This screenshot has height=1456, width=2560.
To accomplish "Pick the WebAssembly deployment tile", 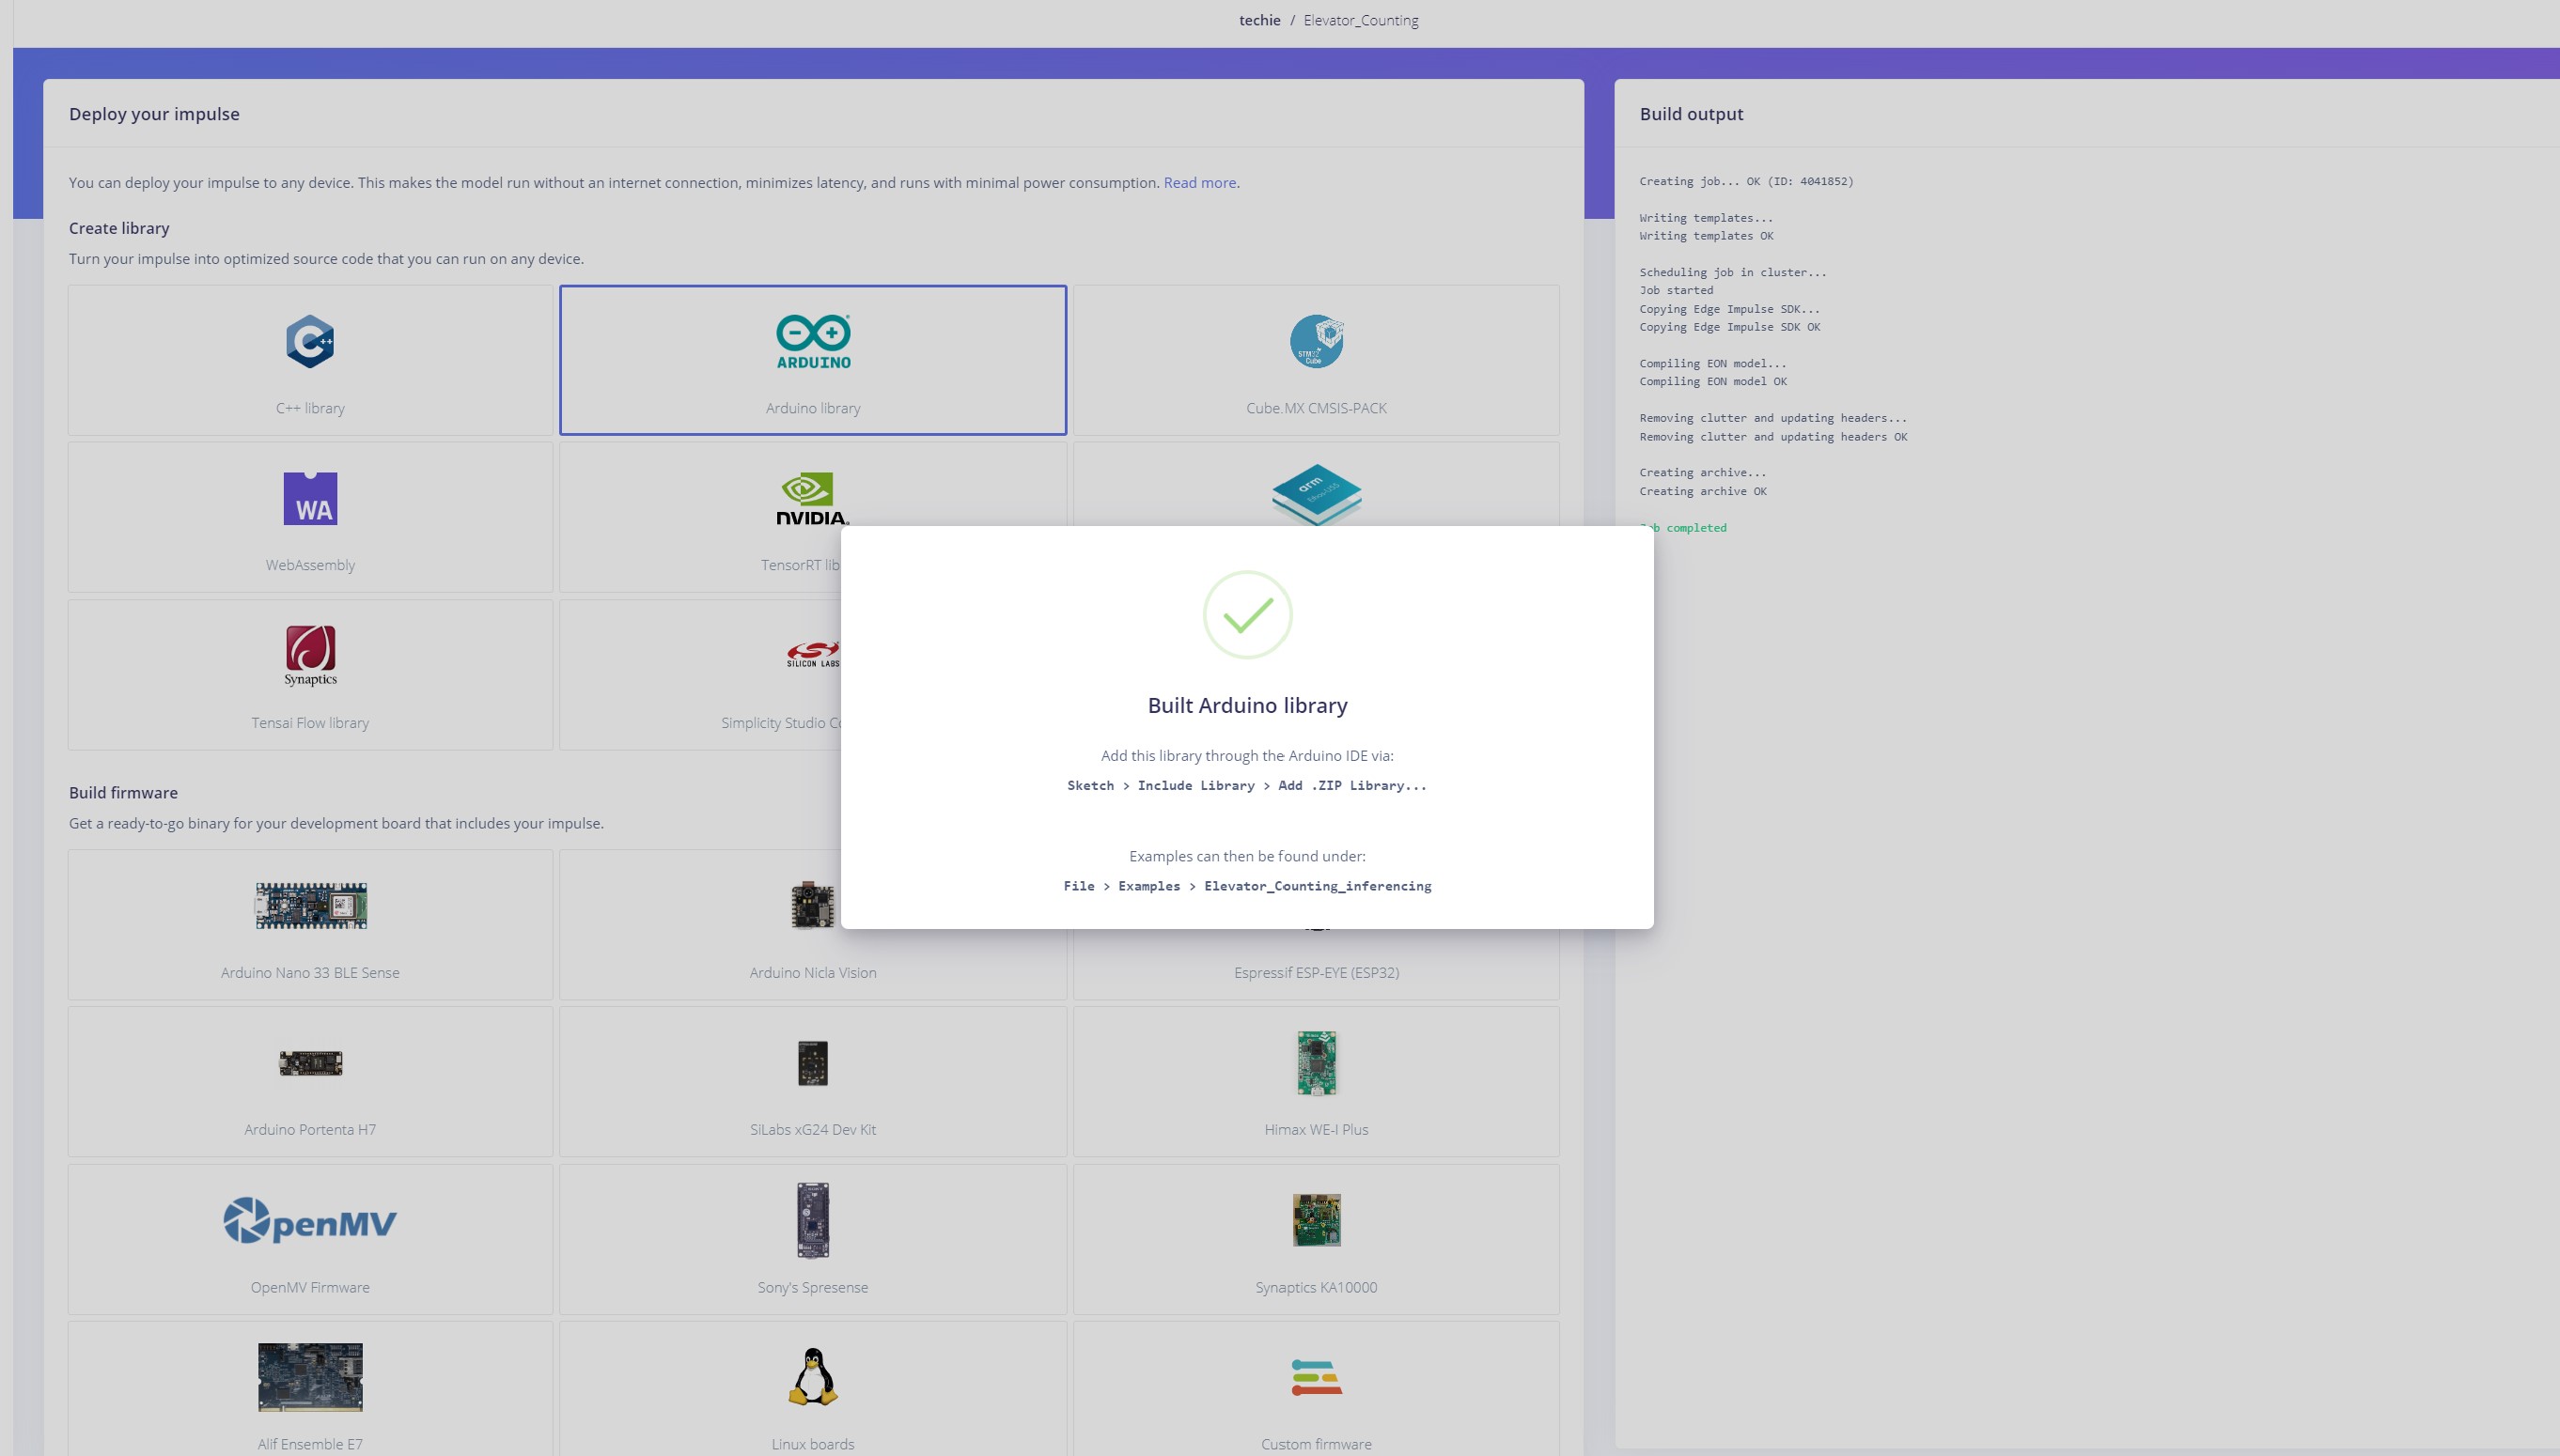I will [310, 517].
